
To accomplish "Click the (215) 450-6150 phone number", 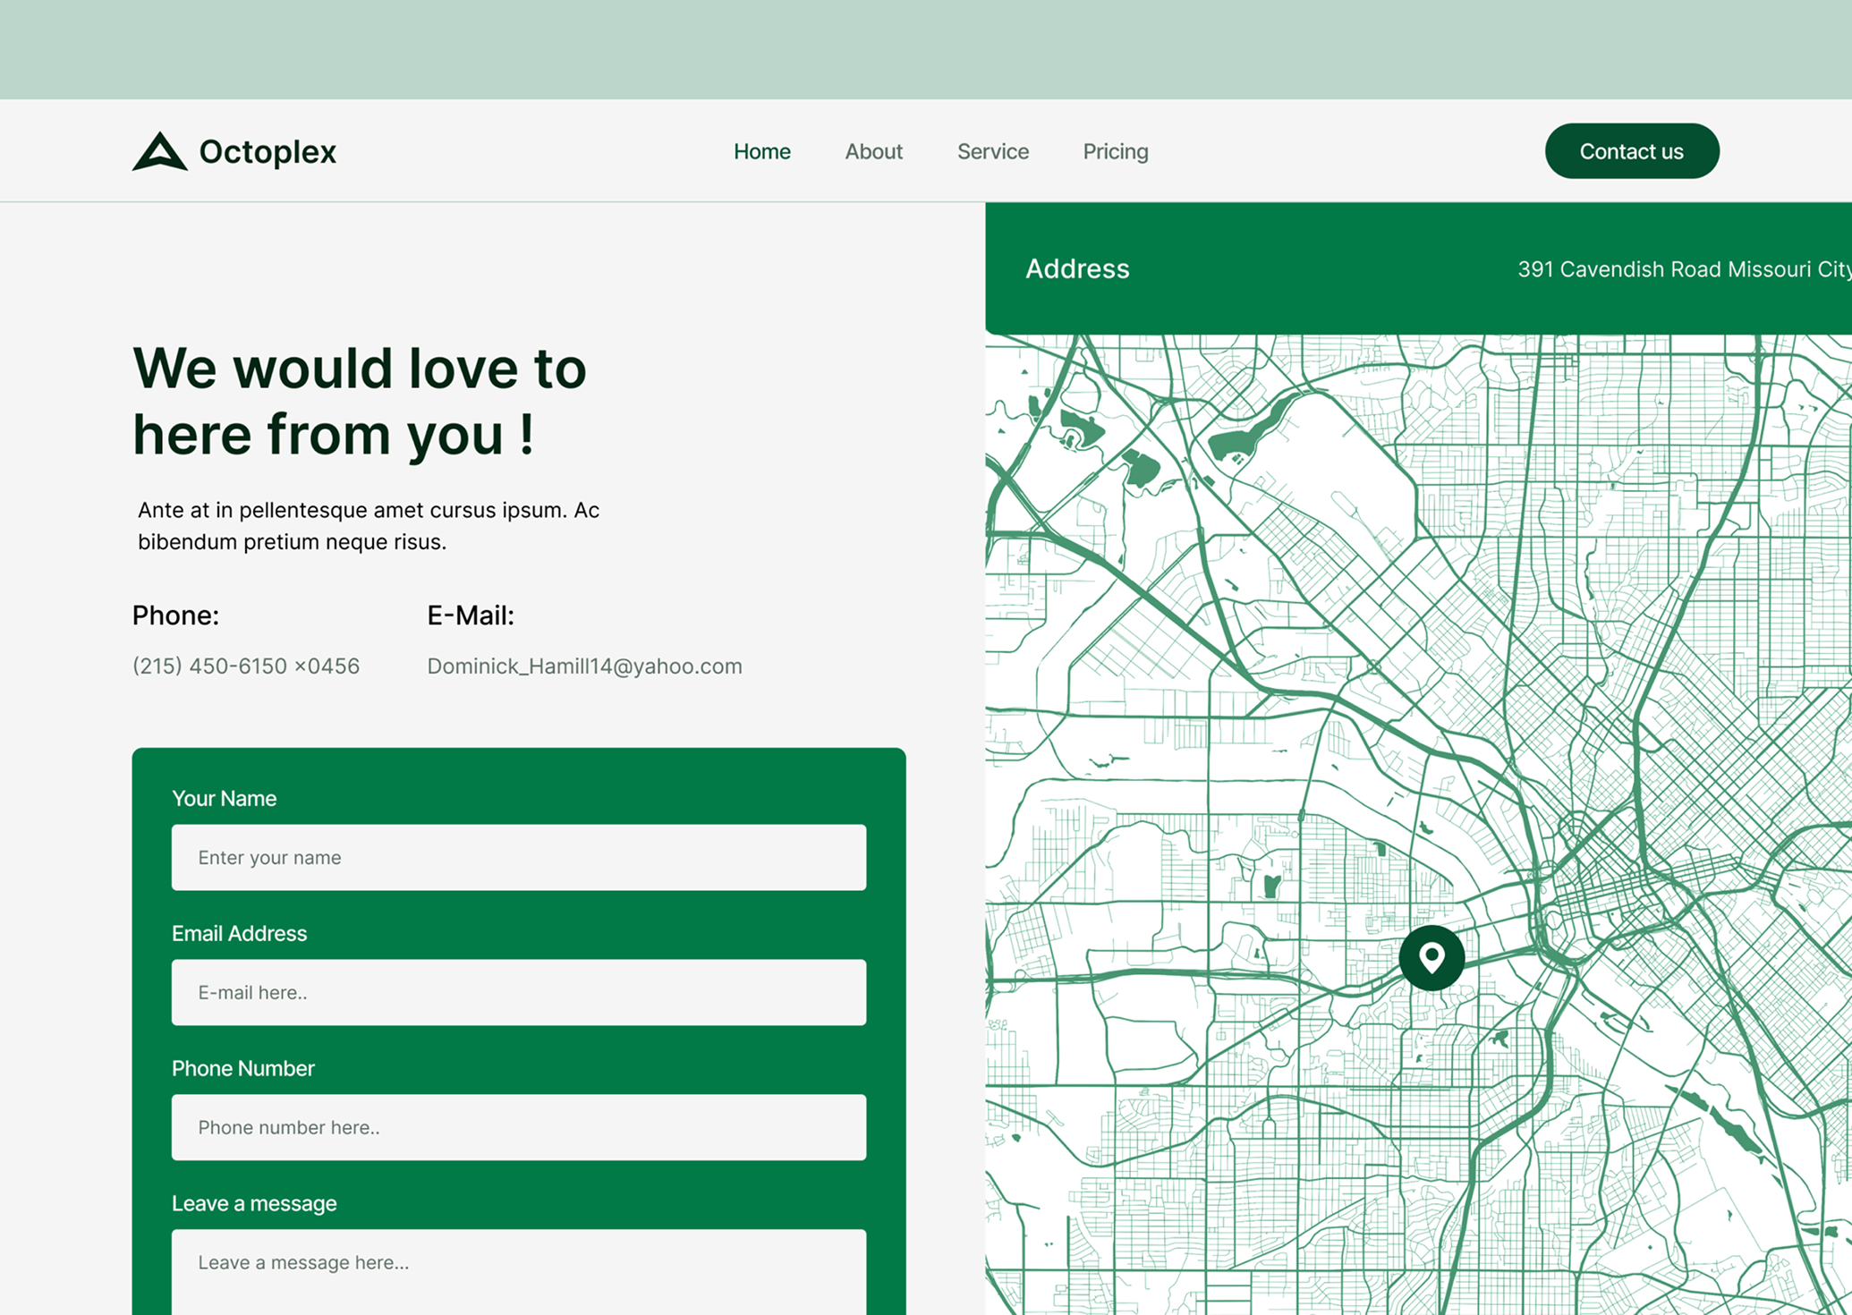I will coord(246,666).
